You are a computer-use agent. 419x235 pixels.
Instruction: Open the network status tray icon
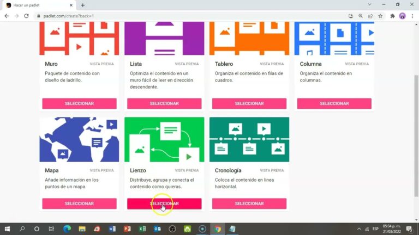click(367, 229)
